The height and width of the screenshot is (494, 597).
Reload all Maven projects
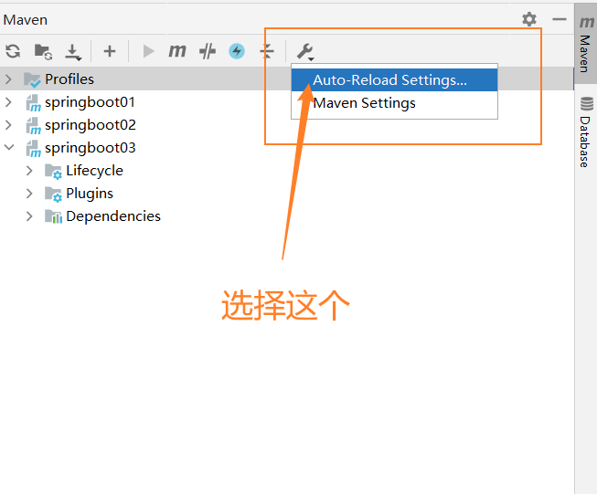pos(13,51)
